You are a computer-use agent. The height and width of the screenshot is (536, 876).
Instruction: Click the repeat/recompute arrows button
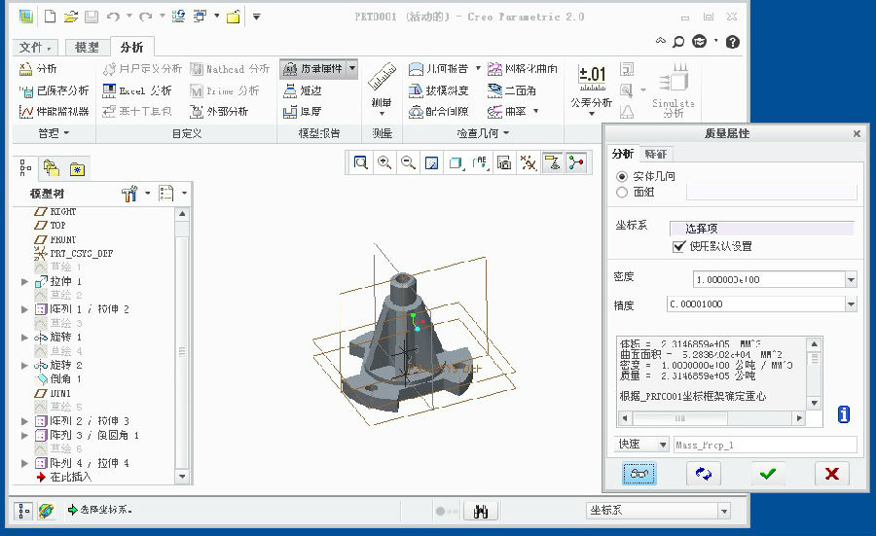703,474
